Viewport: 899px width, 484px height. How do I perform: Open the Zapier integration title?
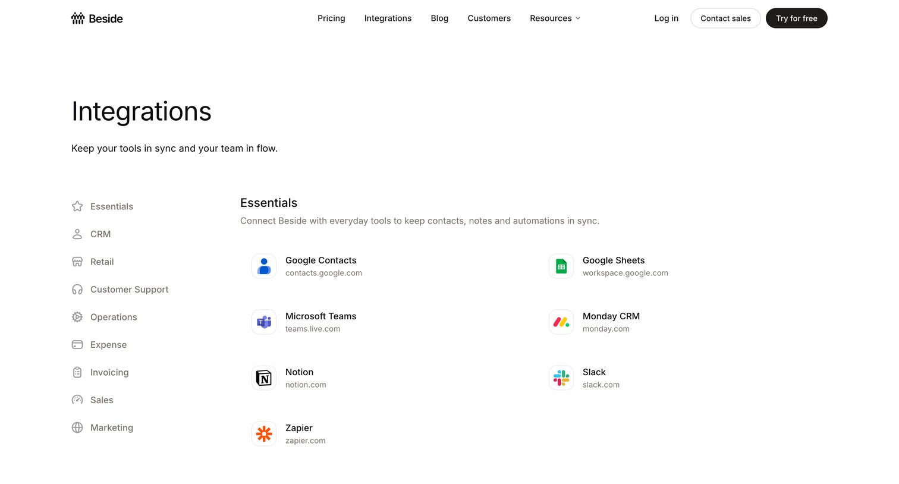point(299,428)
